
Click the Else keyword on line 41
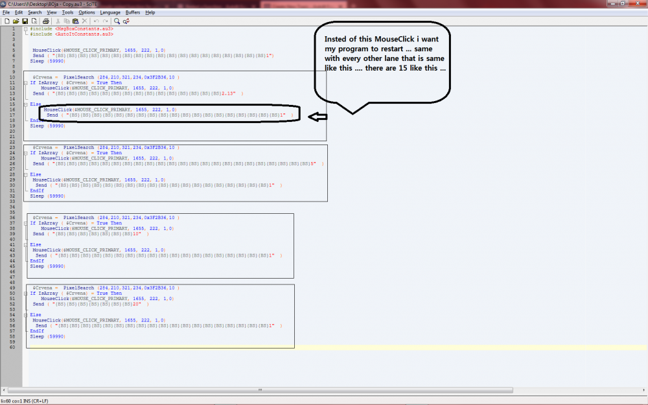[x=36, y=245]
